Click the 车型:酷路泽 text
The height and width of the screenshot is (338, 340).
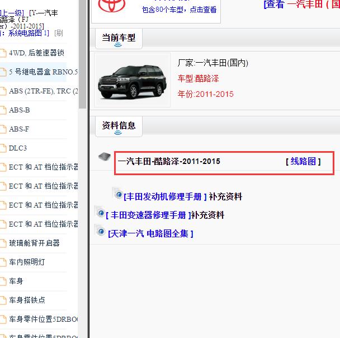198,78
